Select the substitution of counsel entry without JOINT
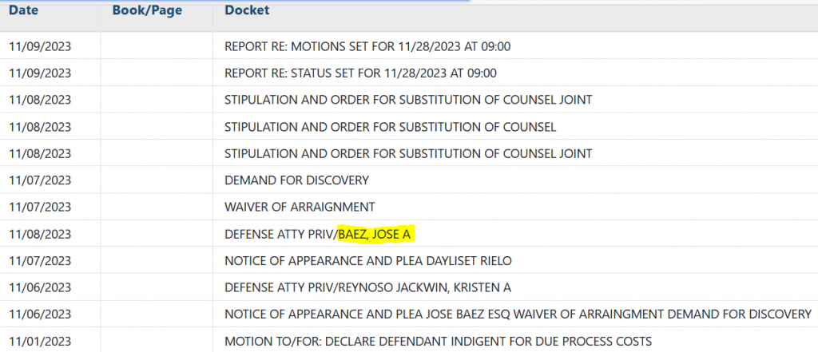The image size is (818, 352). coord(390,127)
